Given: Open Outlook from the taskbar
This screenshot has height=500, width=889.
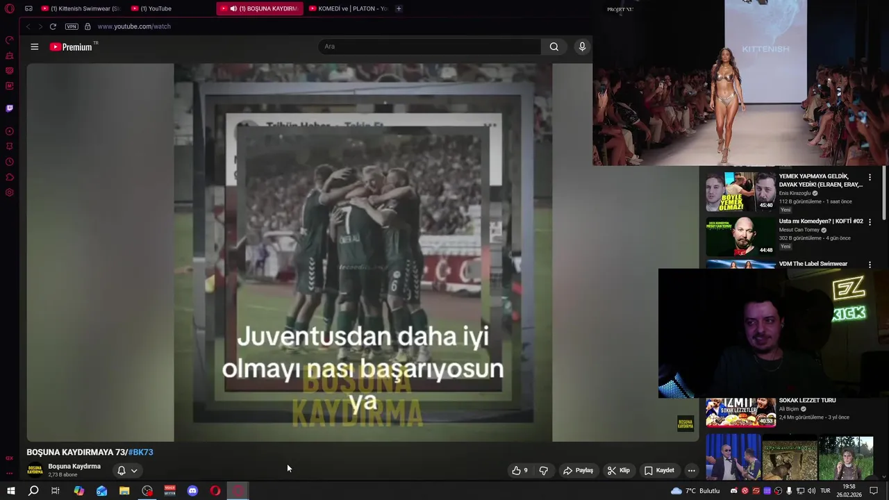Looking at the screenshot, I should click(102, 491).
